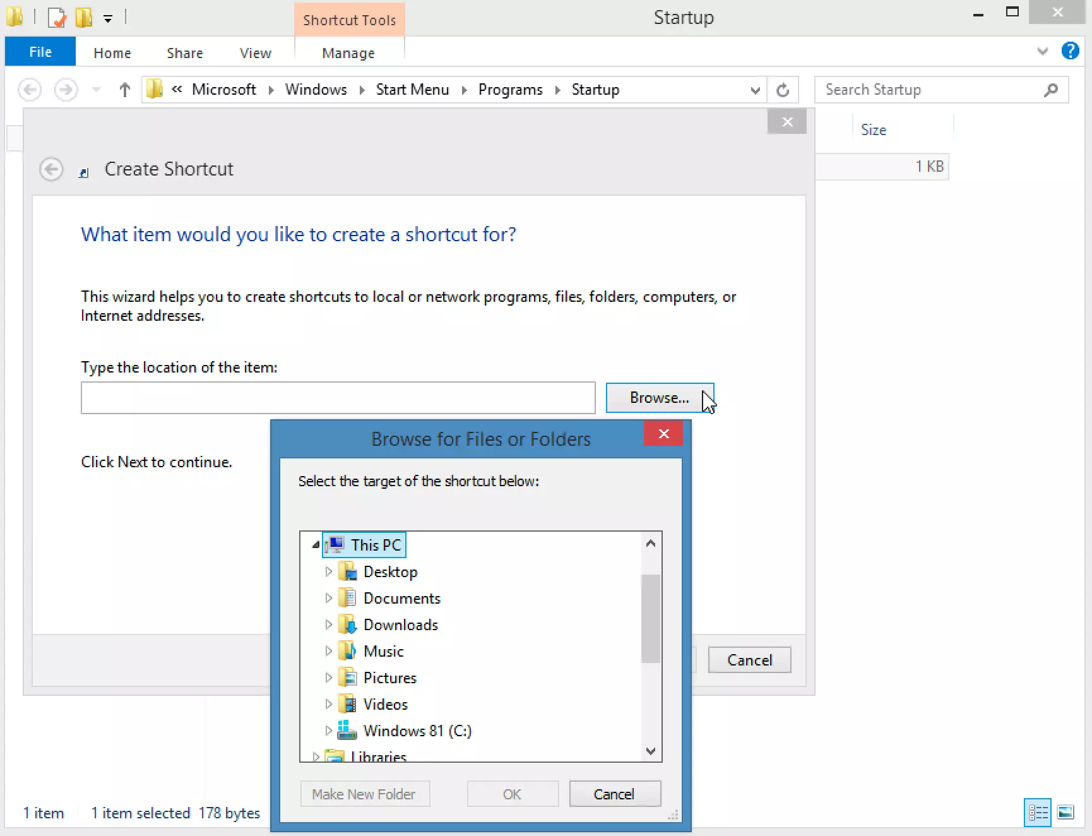This screenshot has width=1092, height=836.
Task: Select the Music tree item label
Action: pyautogui.click(x=383, y=651)
